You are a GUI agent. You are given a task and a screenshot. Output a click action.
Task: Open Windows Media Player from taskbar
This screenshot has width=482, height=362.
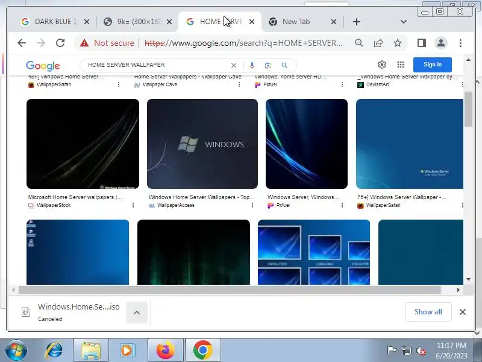click(x=127, y=350)
